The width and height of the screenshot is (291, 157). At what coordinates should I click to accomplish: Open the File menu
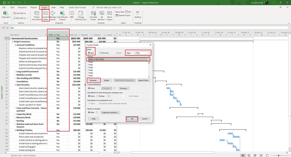[x=4, y=7]
